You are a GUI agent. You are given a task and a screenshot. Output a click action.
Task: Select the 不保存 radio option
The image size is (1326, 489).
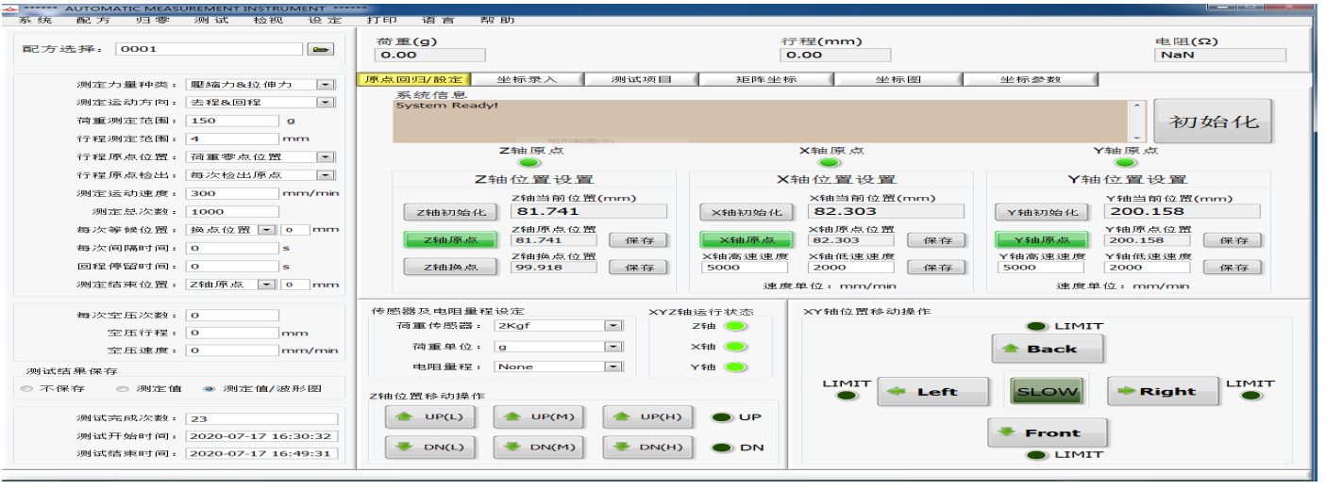pyautogui.click(x=26, y=388)
